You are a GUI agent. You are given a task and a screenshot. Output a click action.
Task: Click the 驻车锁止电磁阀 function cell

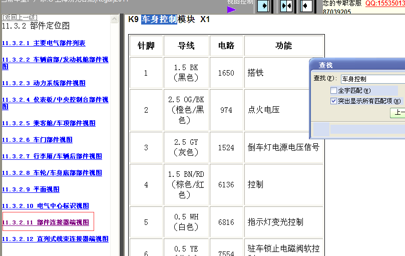click(x=284, y=247)
